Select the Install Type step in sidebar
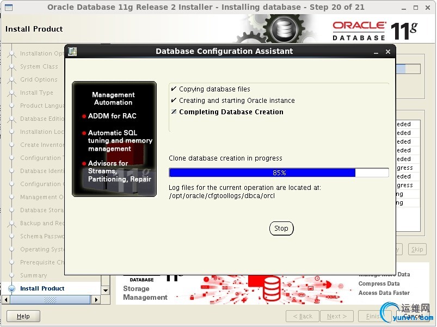Image resolution: width=437 pixels, height=327 pixels. coord(36,92)
